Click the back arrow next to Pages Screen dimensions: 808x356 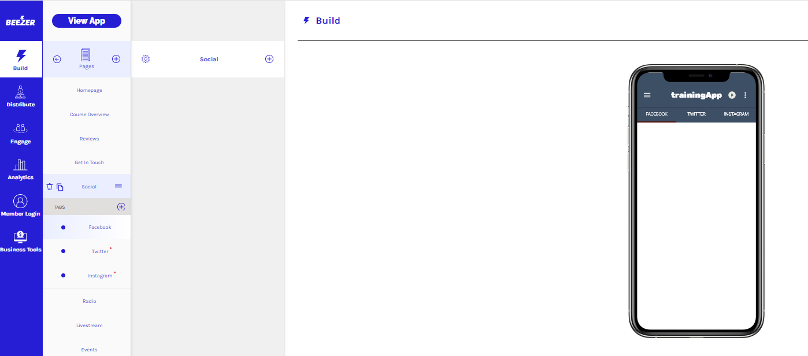(57, 59)
